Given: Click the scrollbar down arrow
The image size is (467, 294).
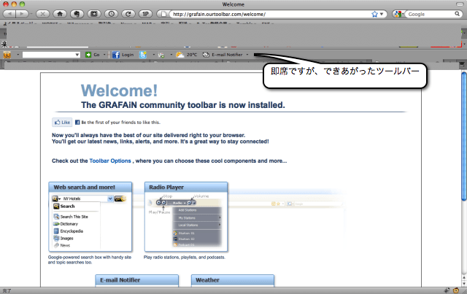Looking at the screenshot, I should (464, 284).
